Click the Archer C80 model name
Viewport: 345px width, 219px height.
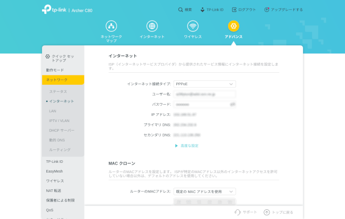tap(82, 10)
